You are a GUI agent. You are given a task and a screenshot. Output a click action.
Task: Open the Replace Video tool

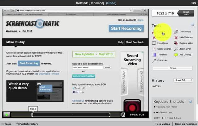click(x=184, y=43)
